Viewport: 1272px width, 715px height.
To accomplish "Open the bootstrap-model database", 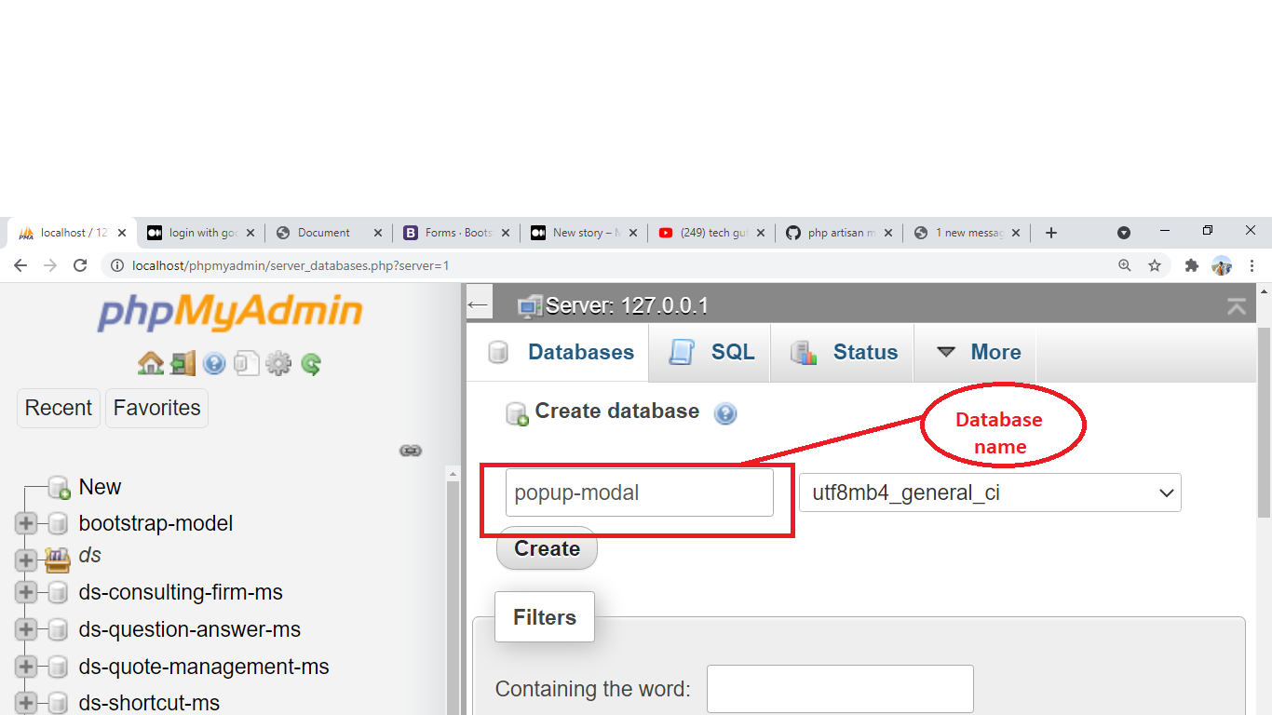I will click(156, 523).
